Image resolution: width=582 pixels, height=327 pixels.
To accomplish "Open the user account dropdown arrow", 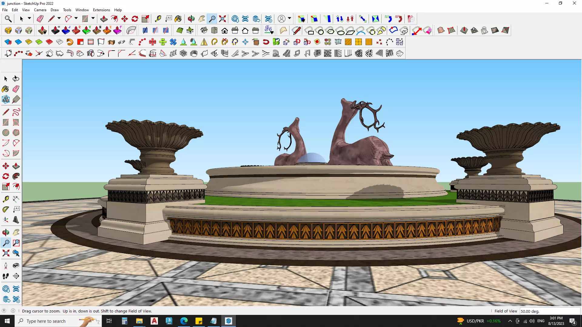I will click(289, 18).
